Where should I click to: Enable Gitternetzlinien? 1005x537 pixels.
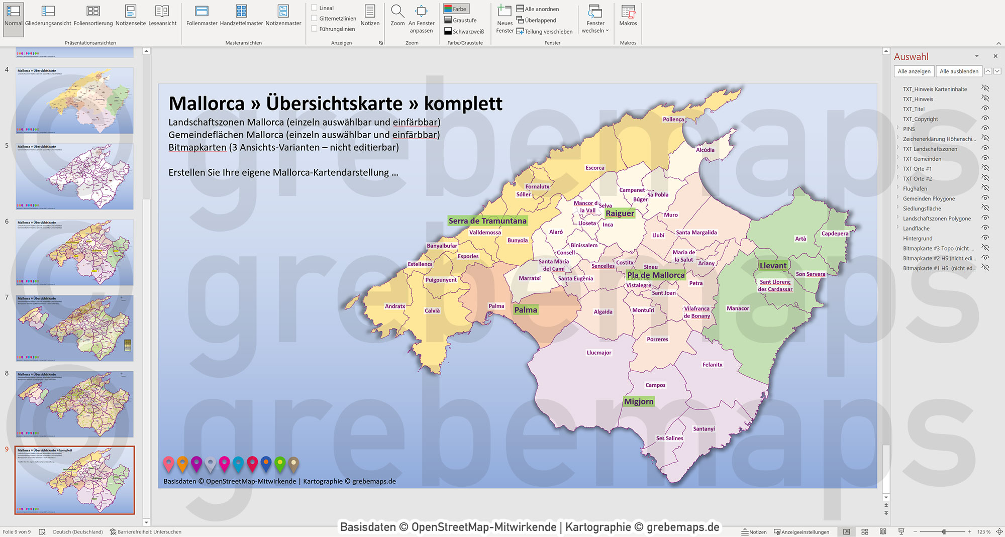click(314, 18)
